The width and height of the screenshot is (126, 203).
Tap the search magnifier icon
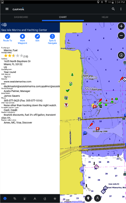click(113, 9)
